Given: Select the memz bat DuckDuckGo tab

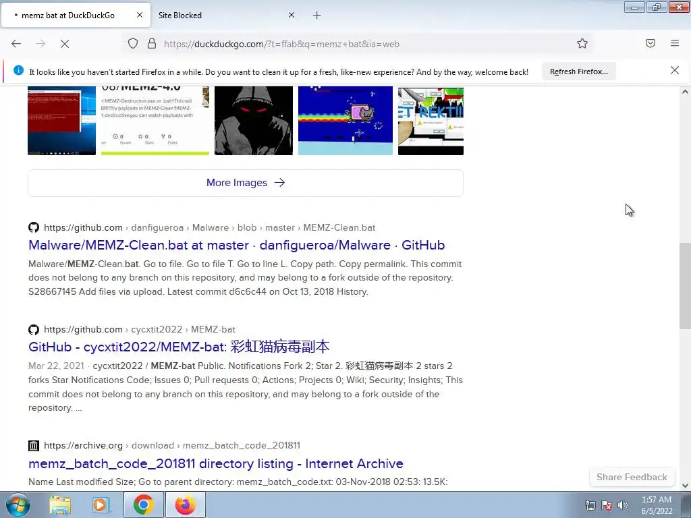Looking at the screenshot, I should coord(76,16).
